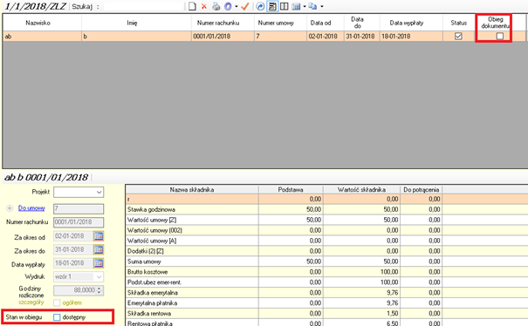The image size is (528, 326).
Task: Click the blue gear operations icon
Action: tap(229, 6)
